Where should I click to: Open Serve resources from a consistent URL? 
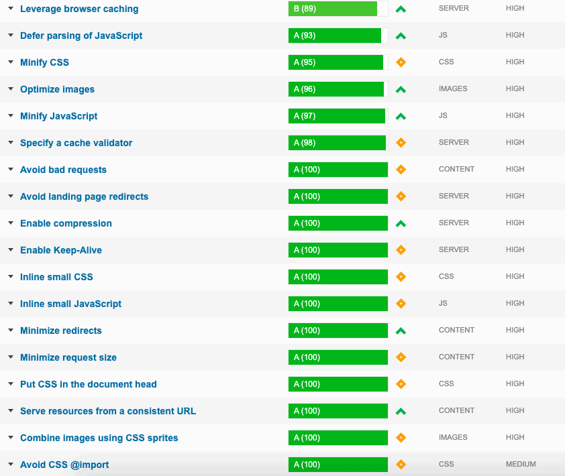pyautogui.click(x=108, y=411)
